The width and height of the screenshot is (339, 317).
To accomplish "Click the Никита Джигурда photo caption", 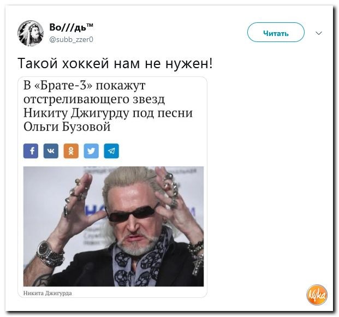I will pos(47,293).
